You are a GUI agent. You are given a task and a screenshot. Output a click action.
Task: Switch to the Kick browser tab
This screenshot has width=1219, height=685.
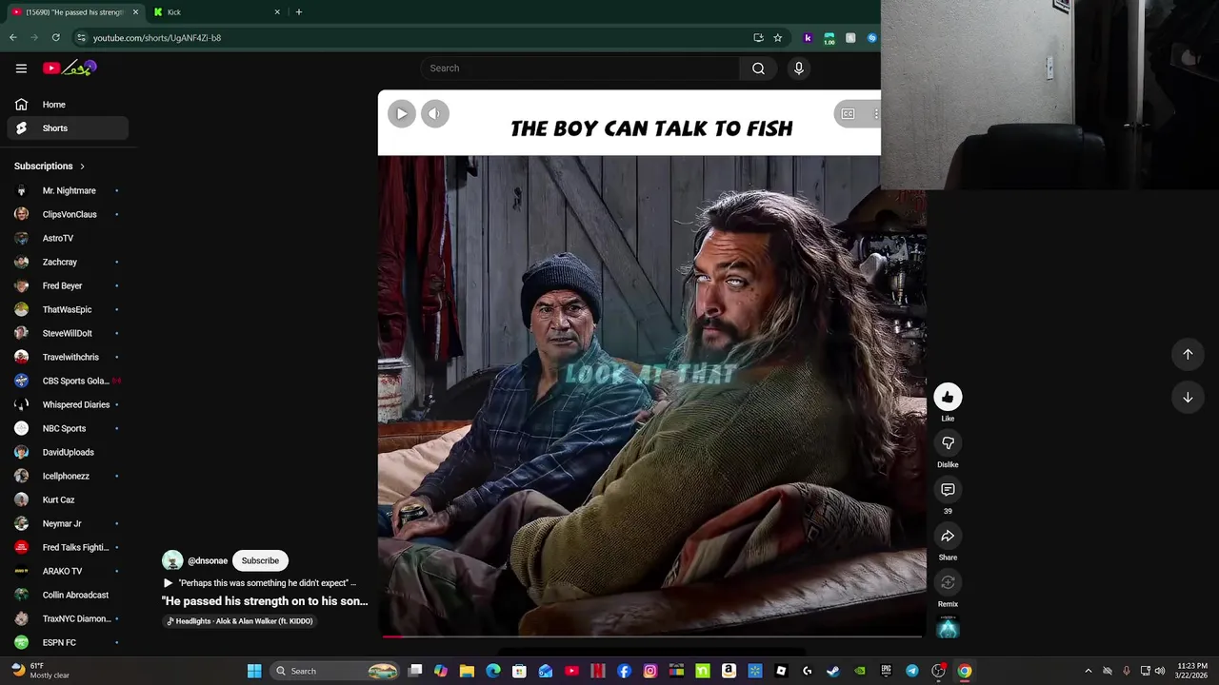coord(216,12)
